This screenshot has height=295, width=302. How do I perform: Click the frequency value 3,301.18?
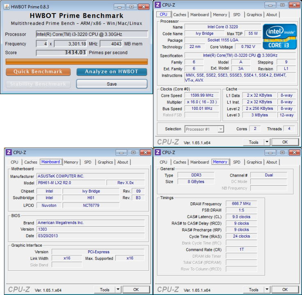coord(70,44)
